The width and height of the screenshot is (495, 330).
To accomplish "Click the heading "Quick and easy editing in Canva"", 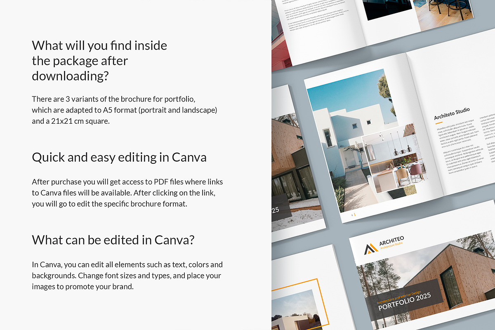I will point(119,158).
